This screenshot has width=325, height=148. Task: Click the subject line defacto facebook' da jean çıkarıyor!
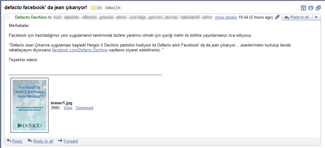(46, 8)
